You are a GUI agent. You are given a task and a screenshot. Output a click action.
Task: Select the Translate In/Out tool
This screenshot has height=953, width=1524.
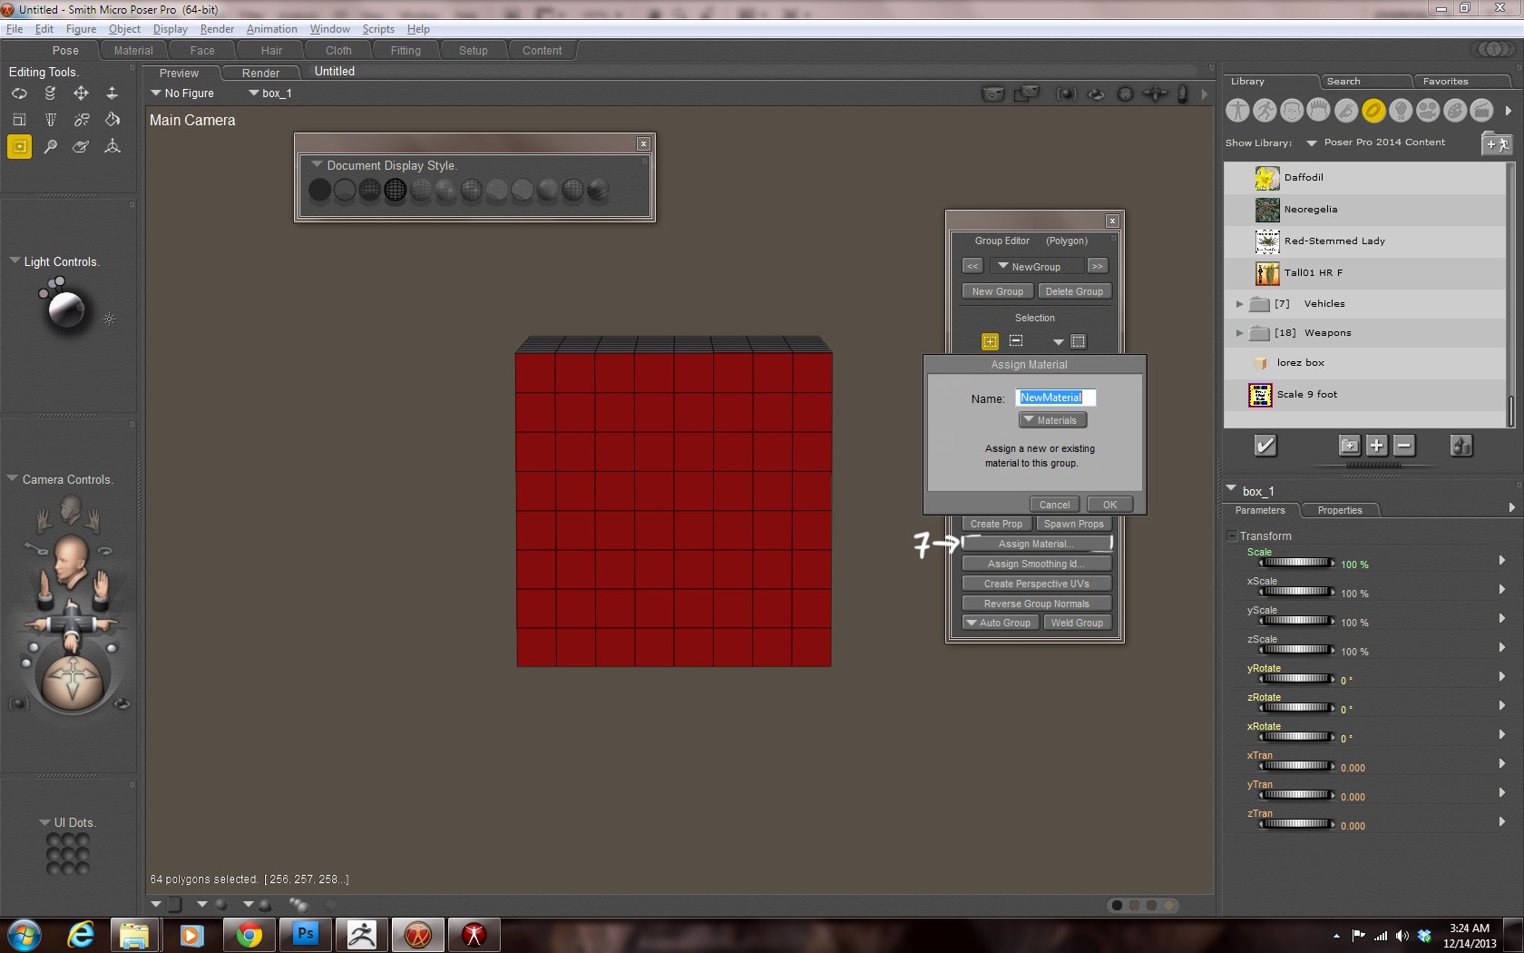coord(112,93)
